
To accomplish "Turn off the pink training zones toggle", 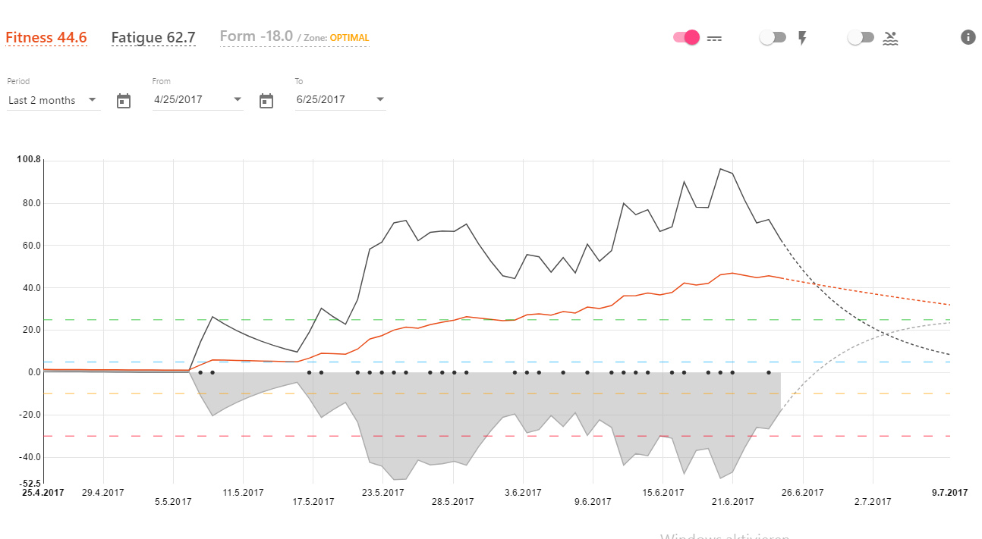I will [x=686, y=37].
